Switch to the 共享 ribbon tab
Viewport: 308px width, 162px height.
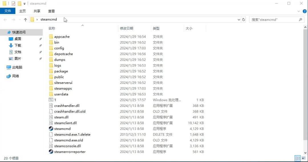37,11
